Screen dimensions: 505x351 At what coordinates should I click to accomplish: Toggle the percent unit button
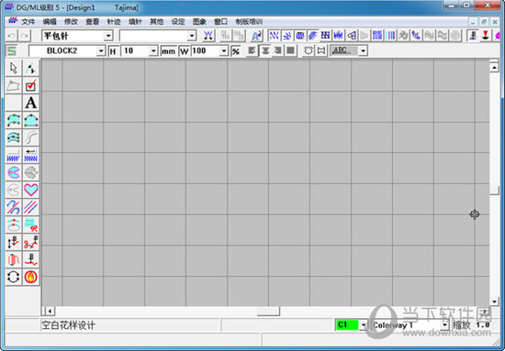[x=236, y=51]
